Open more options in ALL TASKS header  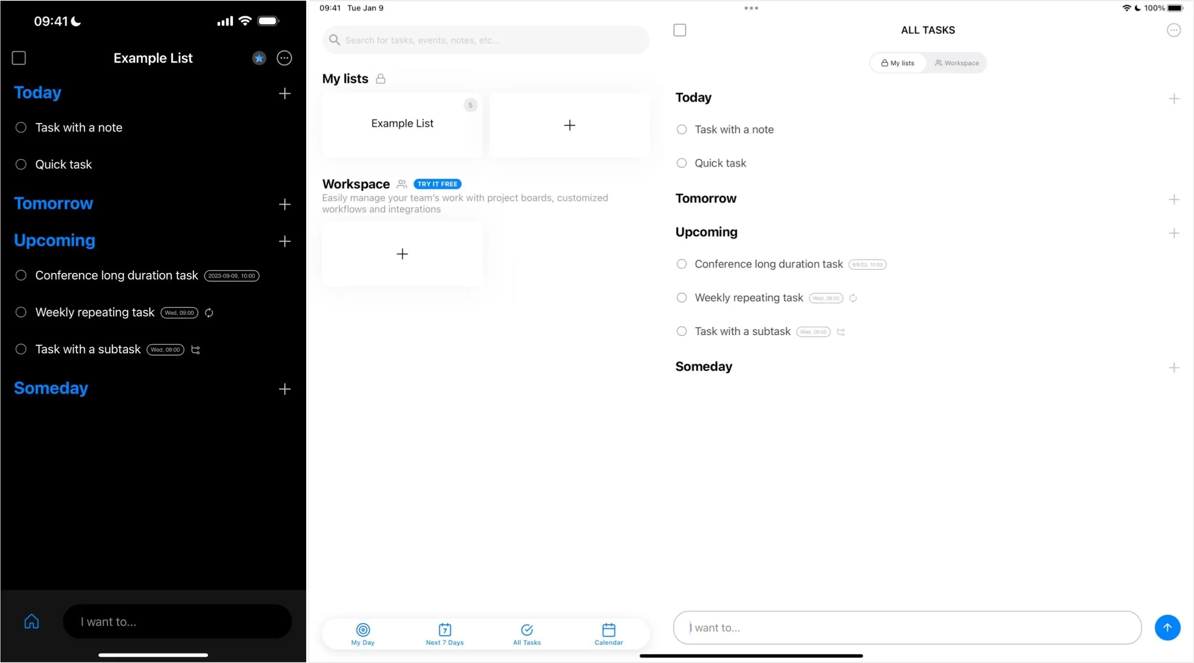click(x=1173, y=30)
